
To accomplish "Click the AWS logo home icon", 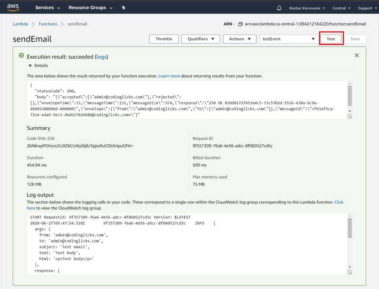I will coord(13,7).
